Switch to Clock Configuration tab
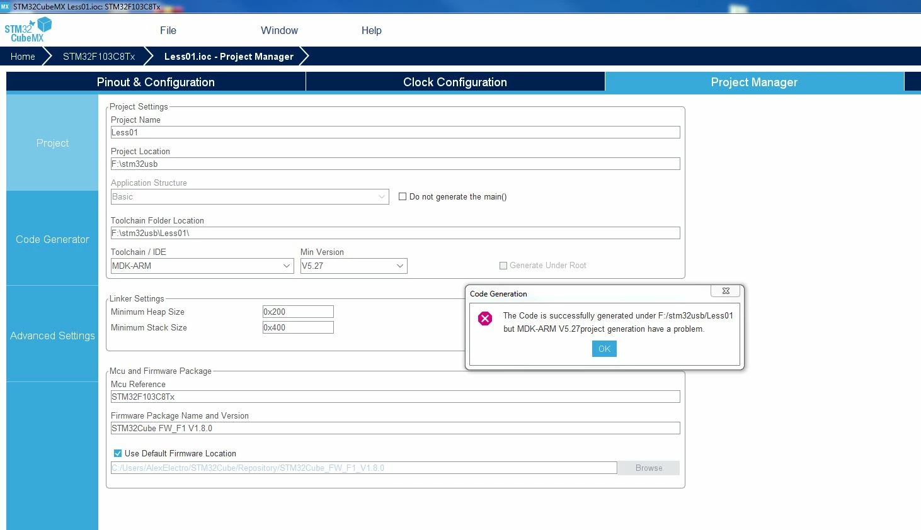 [x=455, y=82]
